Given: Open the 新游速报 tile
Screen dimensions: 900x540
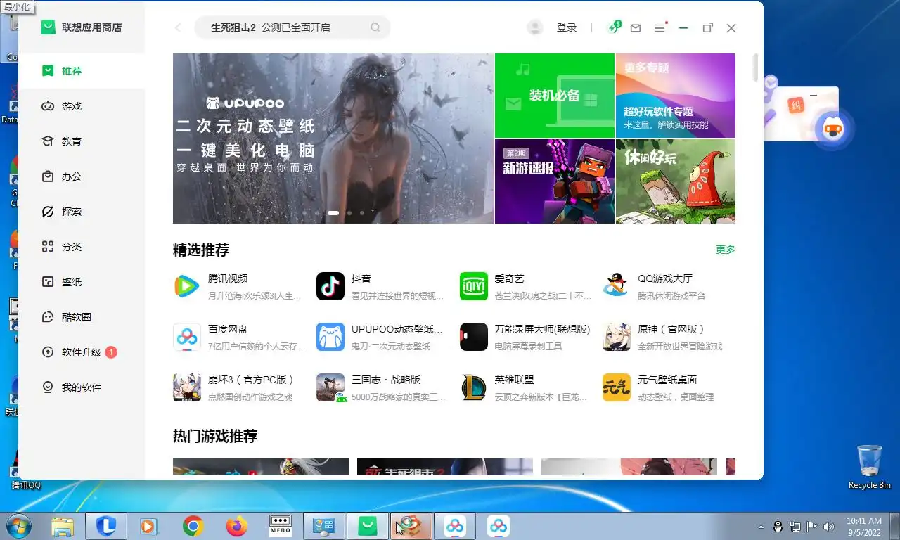Looking at the screenshot, I should coord(555,181).
